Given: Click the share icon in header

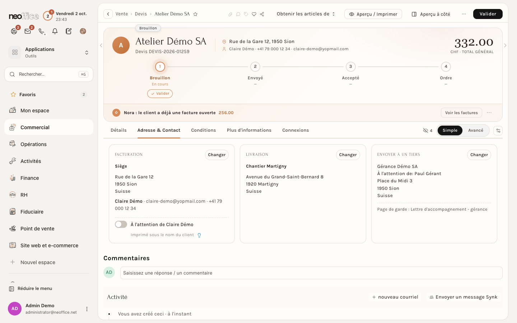Looking at the screenshot, I should [262, 14].
